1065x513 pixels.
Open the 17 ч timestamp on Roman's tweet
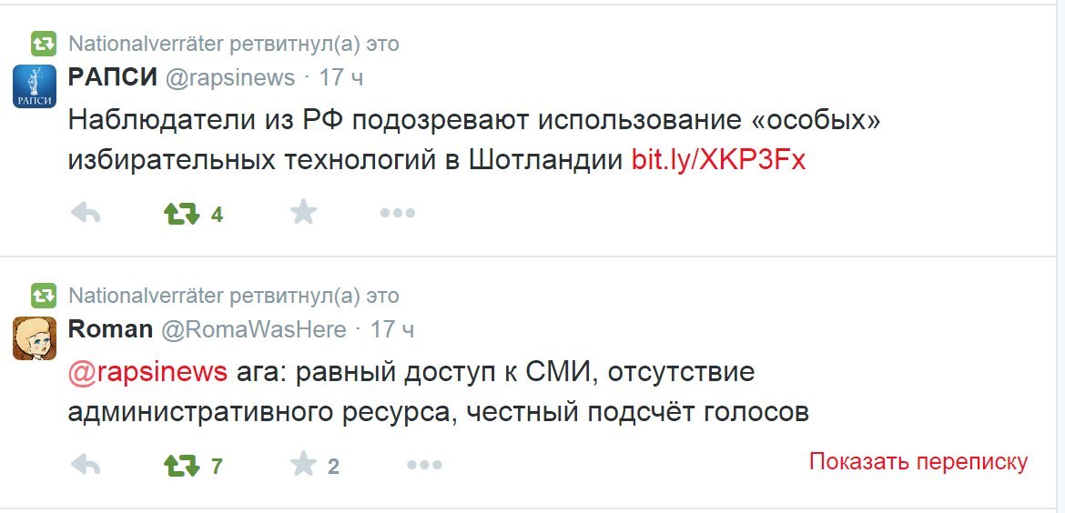[392, 330]
